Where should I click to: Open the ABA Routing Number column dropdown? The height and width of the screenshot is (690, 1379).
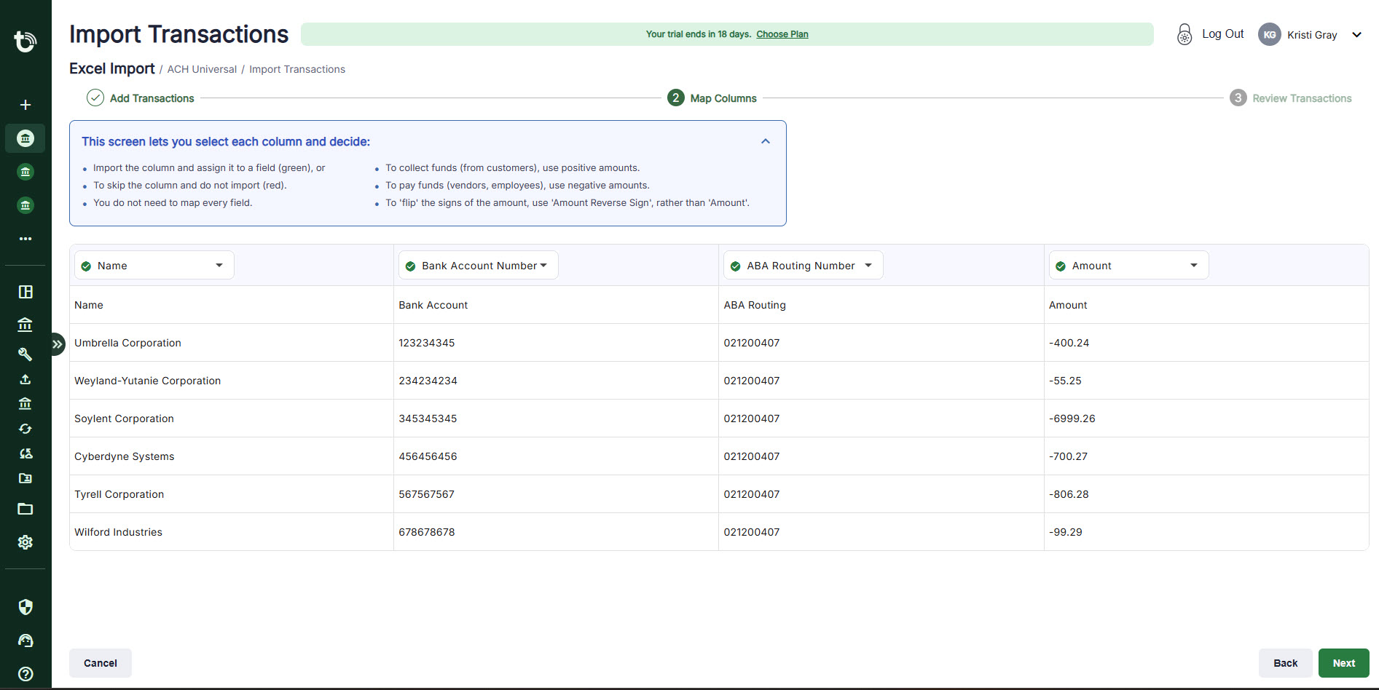pos(868,265)
